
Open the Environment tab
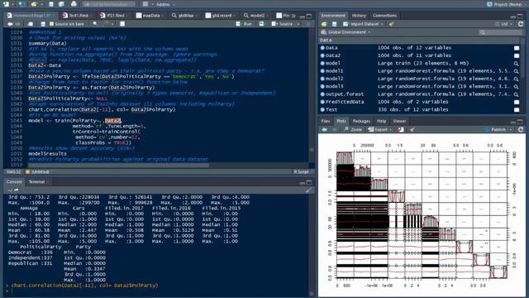333,16
